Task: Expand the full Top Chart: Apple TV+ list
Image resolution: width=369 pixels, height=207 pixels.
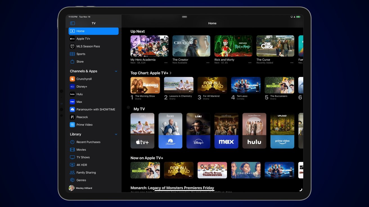Action: click(x=171, y=73)
